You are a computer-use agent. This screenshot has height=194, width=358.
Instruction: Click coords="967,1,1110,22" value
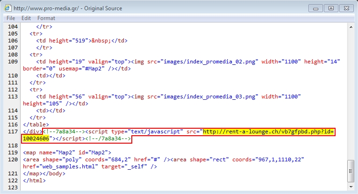[268, 159]
